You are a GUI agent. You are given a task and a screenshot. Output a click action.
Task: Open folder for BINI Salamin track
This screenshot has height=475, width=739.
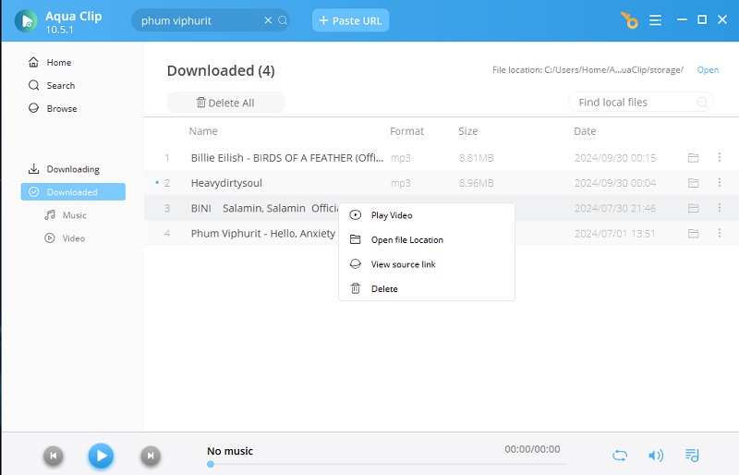click(693, 208)
